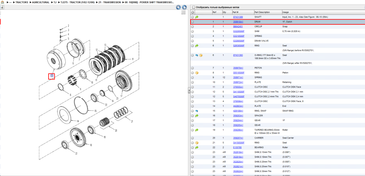Sort by the Part Description column header
365x176 pixels.
262,12
